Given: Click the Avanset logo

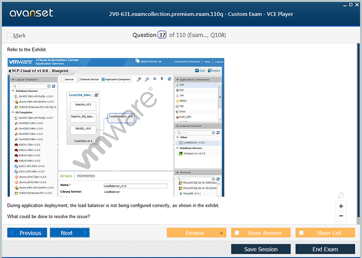Looking at the screenshot, I should pos(32,14).
